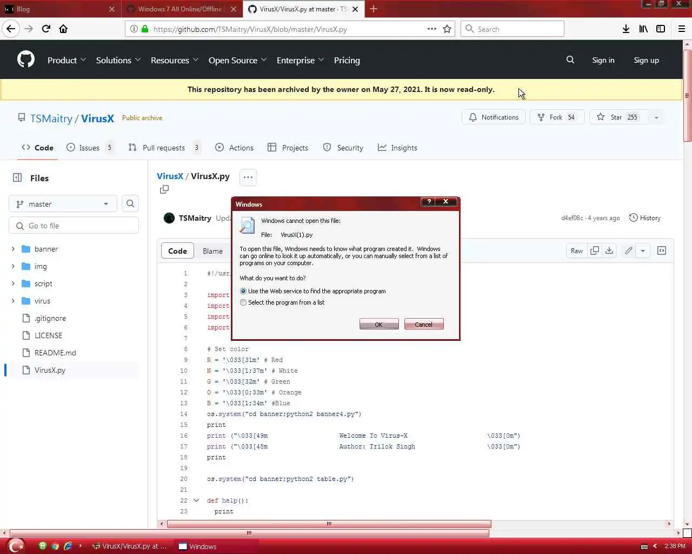Click browser forward arrow button
This screenshot has width=692, height=554.
pyautogui.click(x=29, y=29)
